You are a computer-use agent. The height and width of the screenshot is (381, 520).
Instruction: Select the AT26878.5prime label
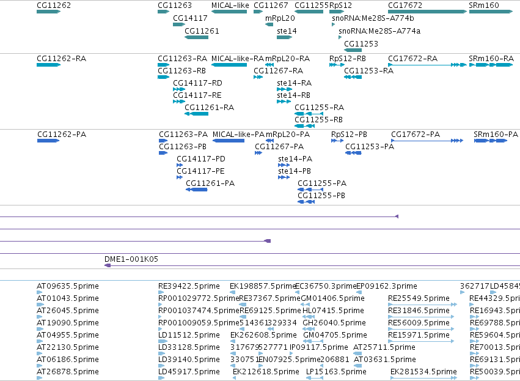(x=68, y=372)
